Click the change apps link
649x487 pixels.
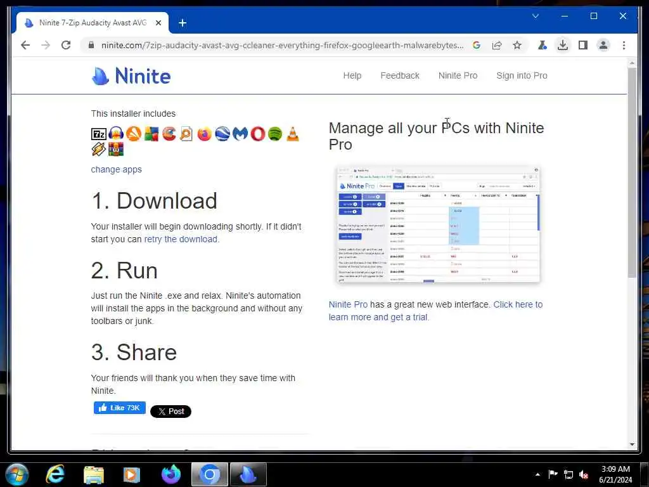click(117, 169)
